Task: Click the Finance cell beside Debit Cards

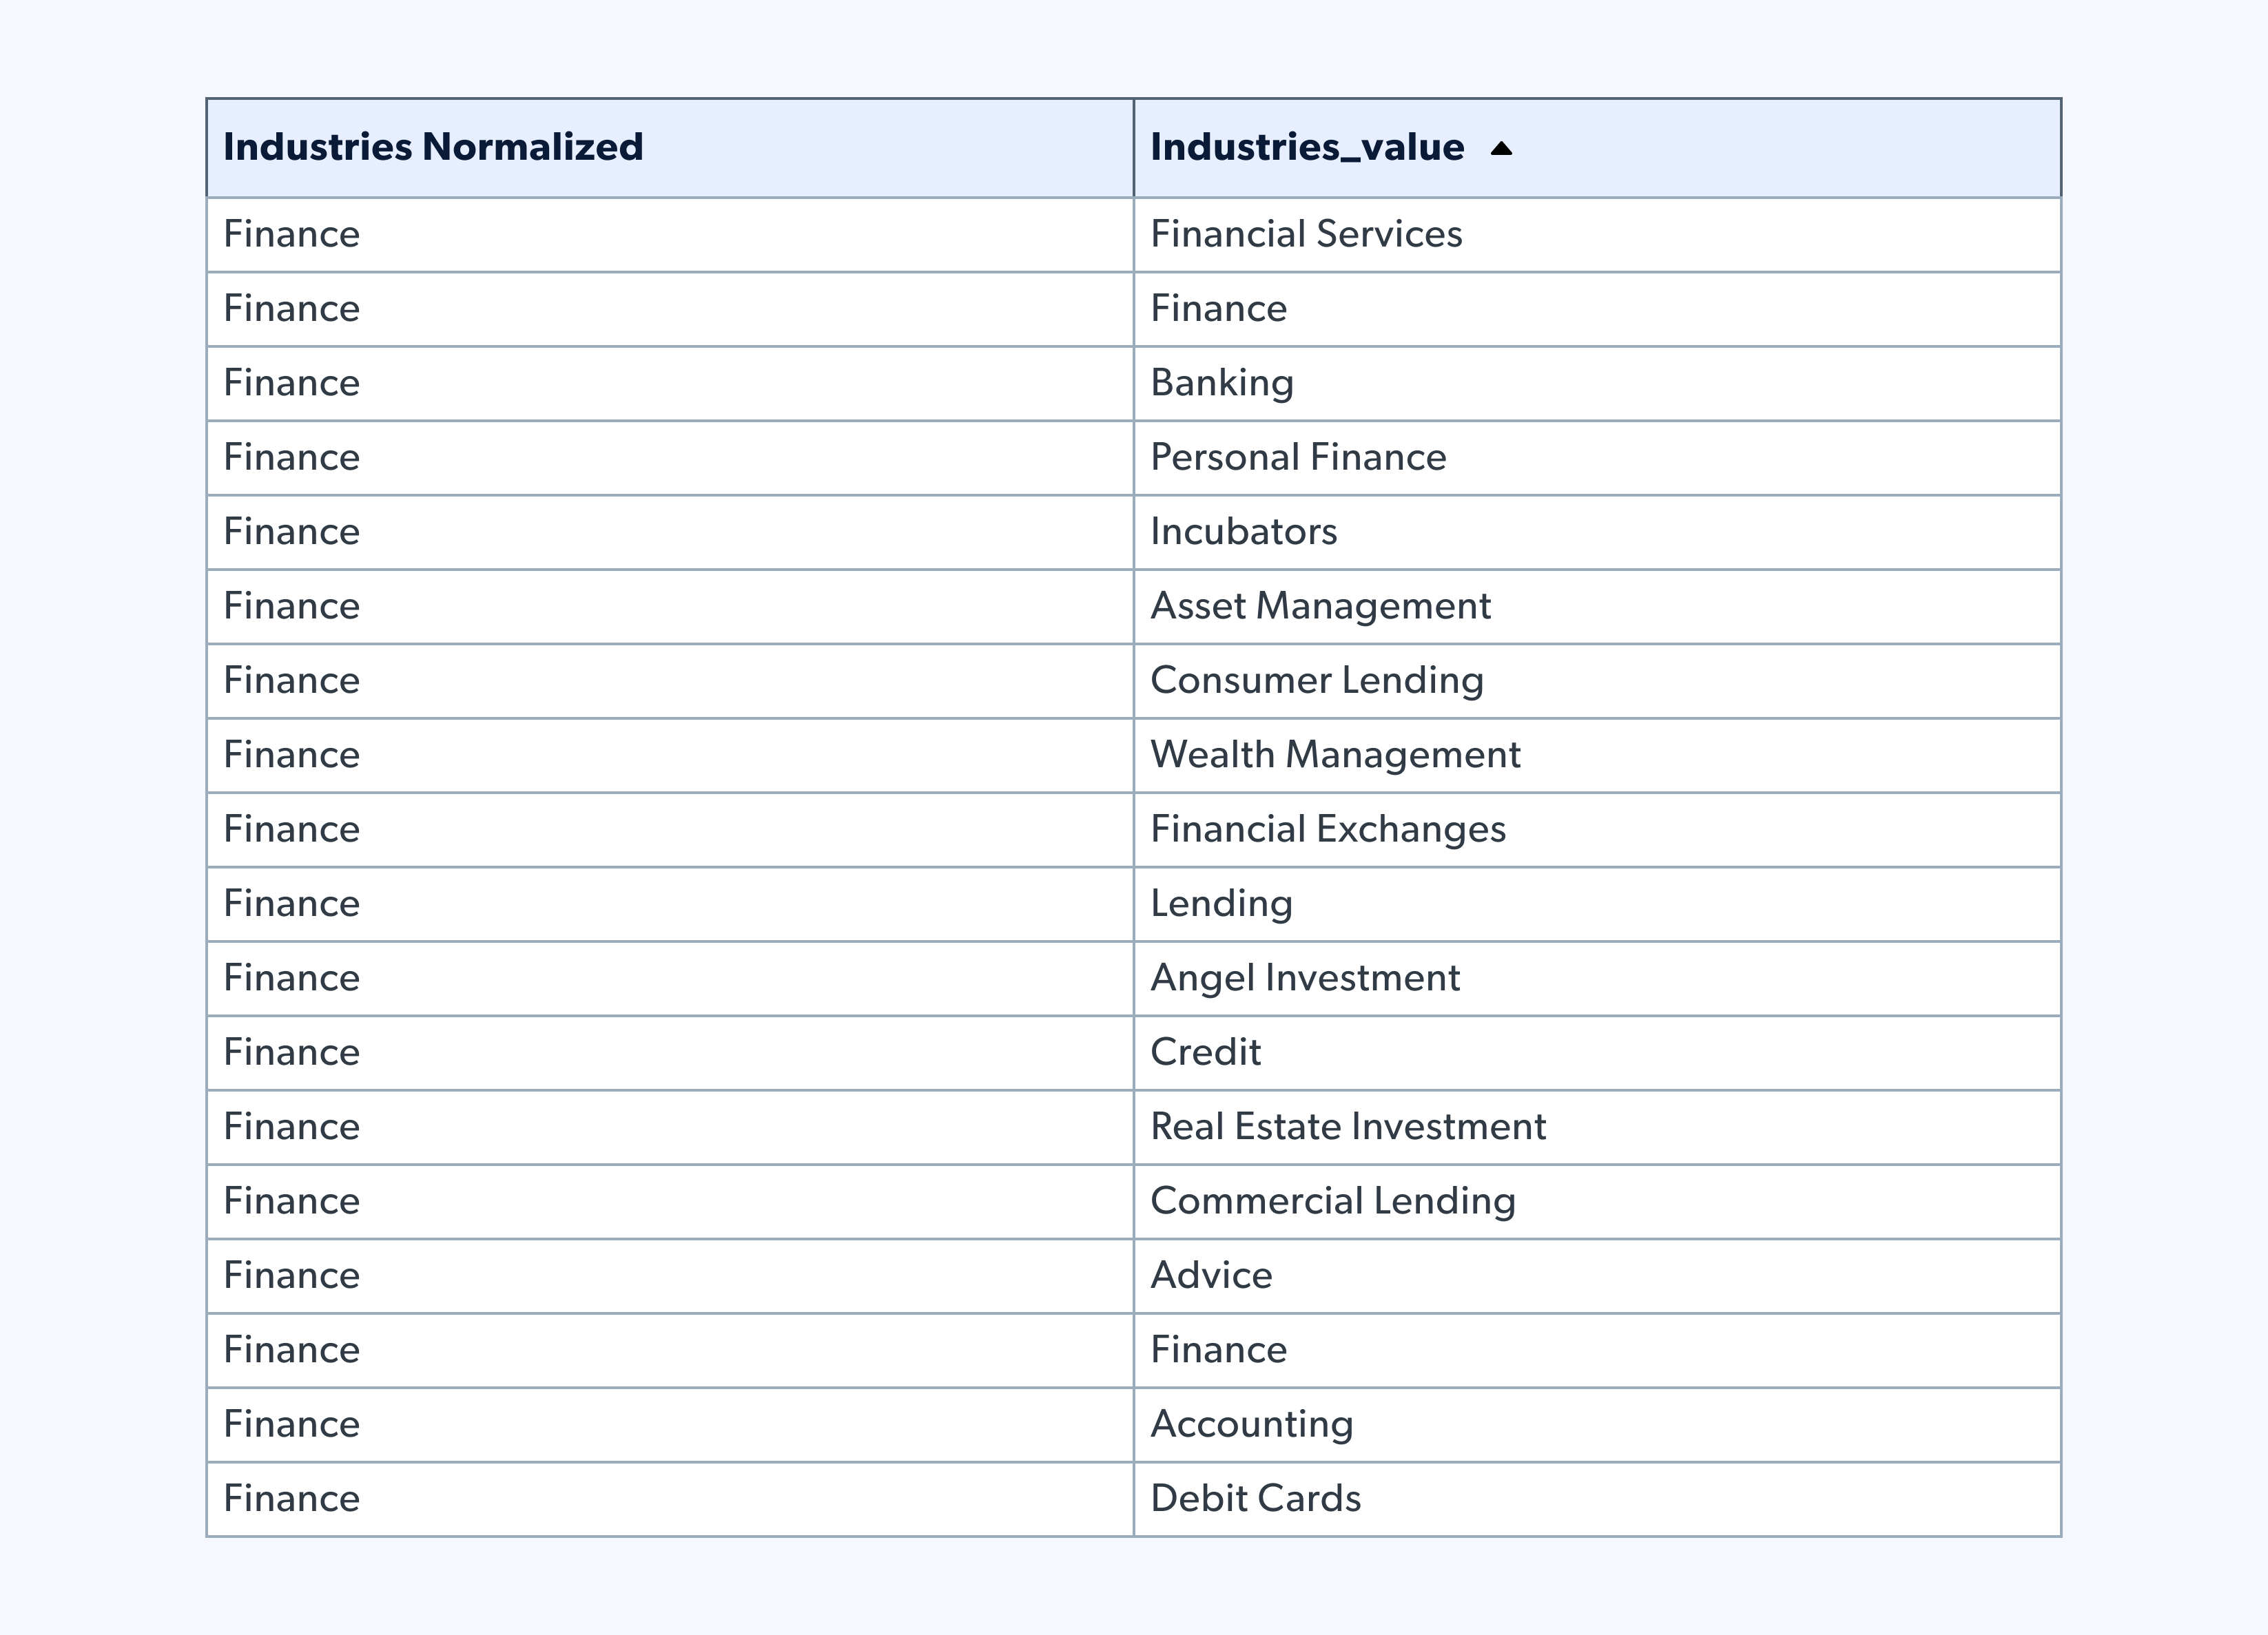Action: click(291, 1498)
